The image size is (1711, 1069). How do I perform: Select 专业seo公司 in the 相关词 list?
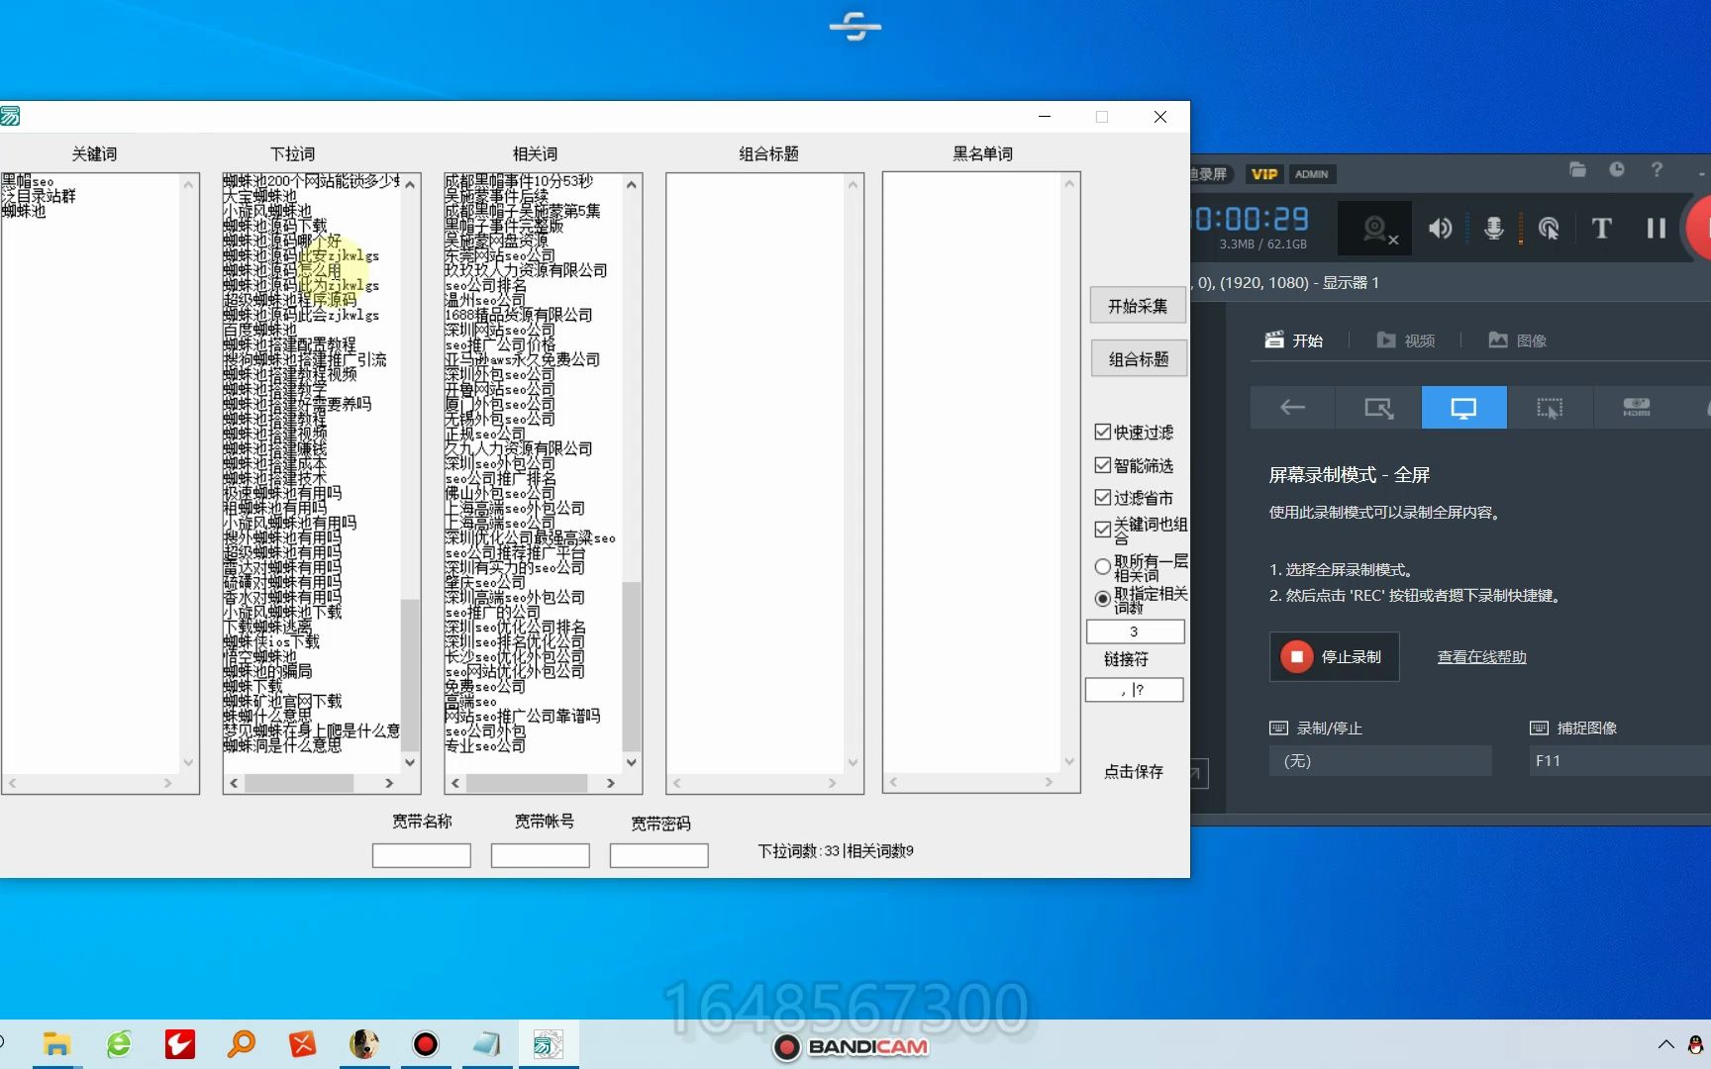(485, 745)
